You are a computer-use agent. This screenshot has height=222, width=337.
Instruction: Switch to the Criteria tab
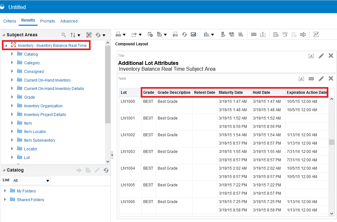pyautogui.click(x=10, y=21)
